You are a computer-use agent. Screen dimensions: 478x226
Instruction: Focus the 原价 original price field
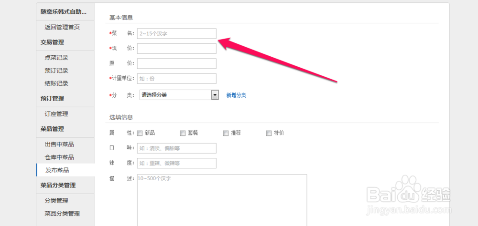tap(176, 63)
